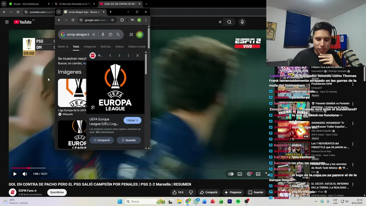Show next image in Google preview panel
The width and height of the screenshot is (366, 206).
coord(119,56)
